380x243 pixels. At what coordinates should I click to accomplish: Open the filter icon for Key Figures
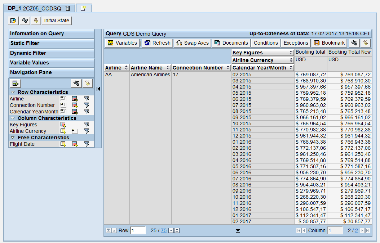87,125
